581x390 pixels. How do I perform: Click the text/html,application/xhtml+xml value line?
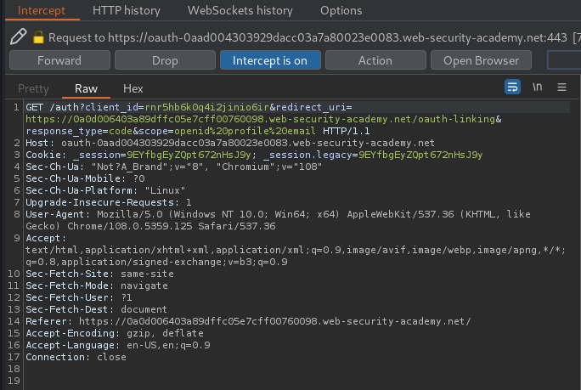tap(296, 250)
